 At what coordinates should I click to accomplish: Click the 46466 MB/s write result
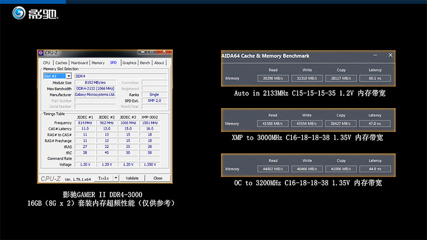(307, 169)
